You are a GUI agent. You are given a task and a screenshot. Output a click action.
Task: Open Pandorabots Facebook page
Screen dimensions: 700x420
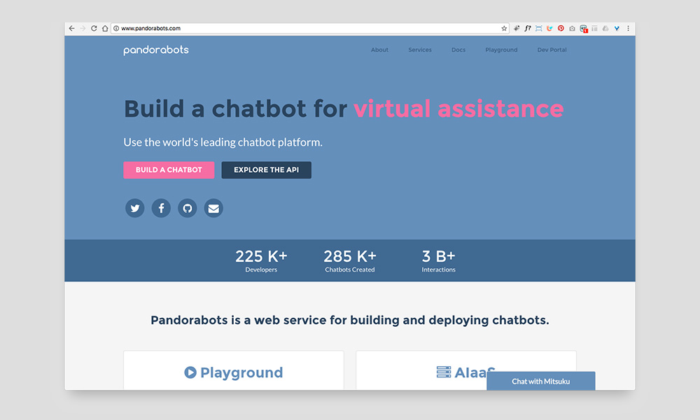161,208
